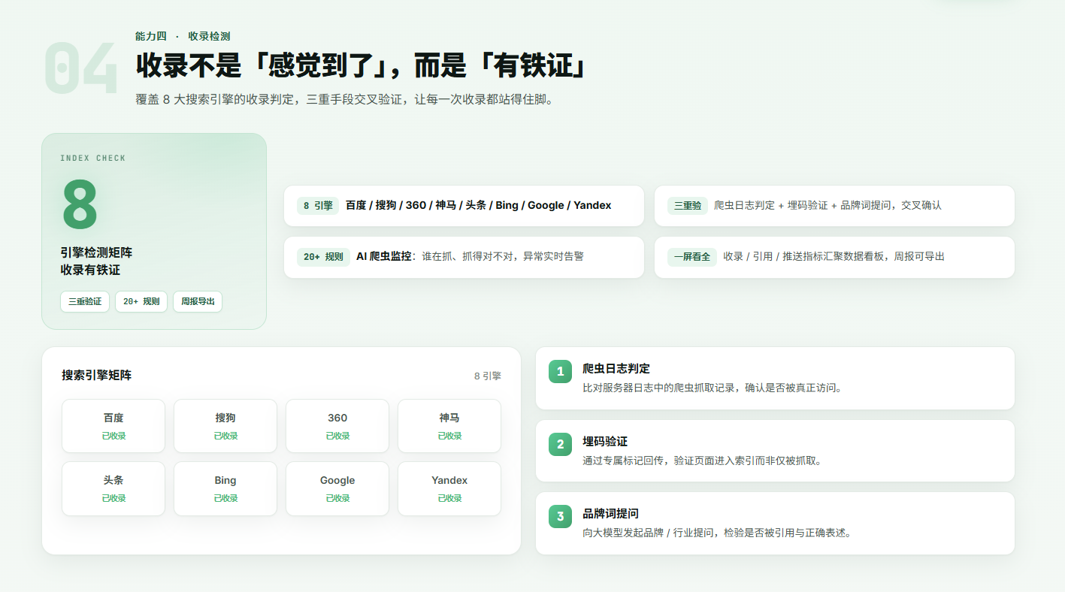Click the number 3 step badge
Viewport: 1065px width, 592px height.
point(560,516)
